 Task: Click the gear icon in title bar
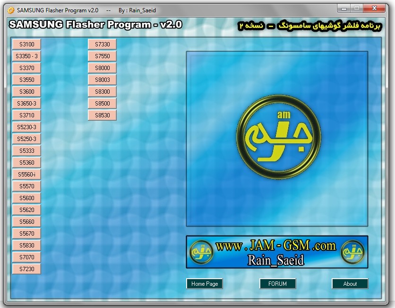point(11,10)
